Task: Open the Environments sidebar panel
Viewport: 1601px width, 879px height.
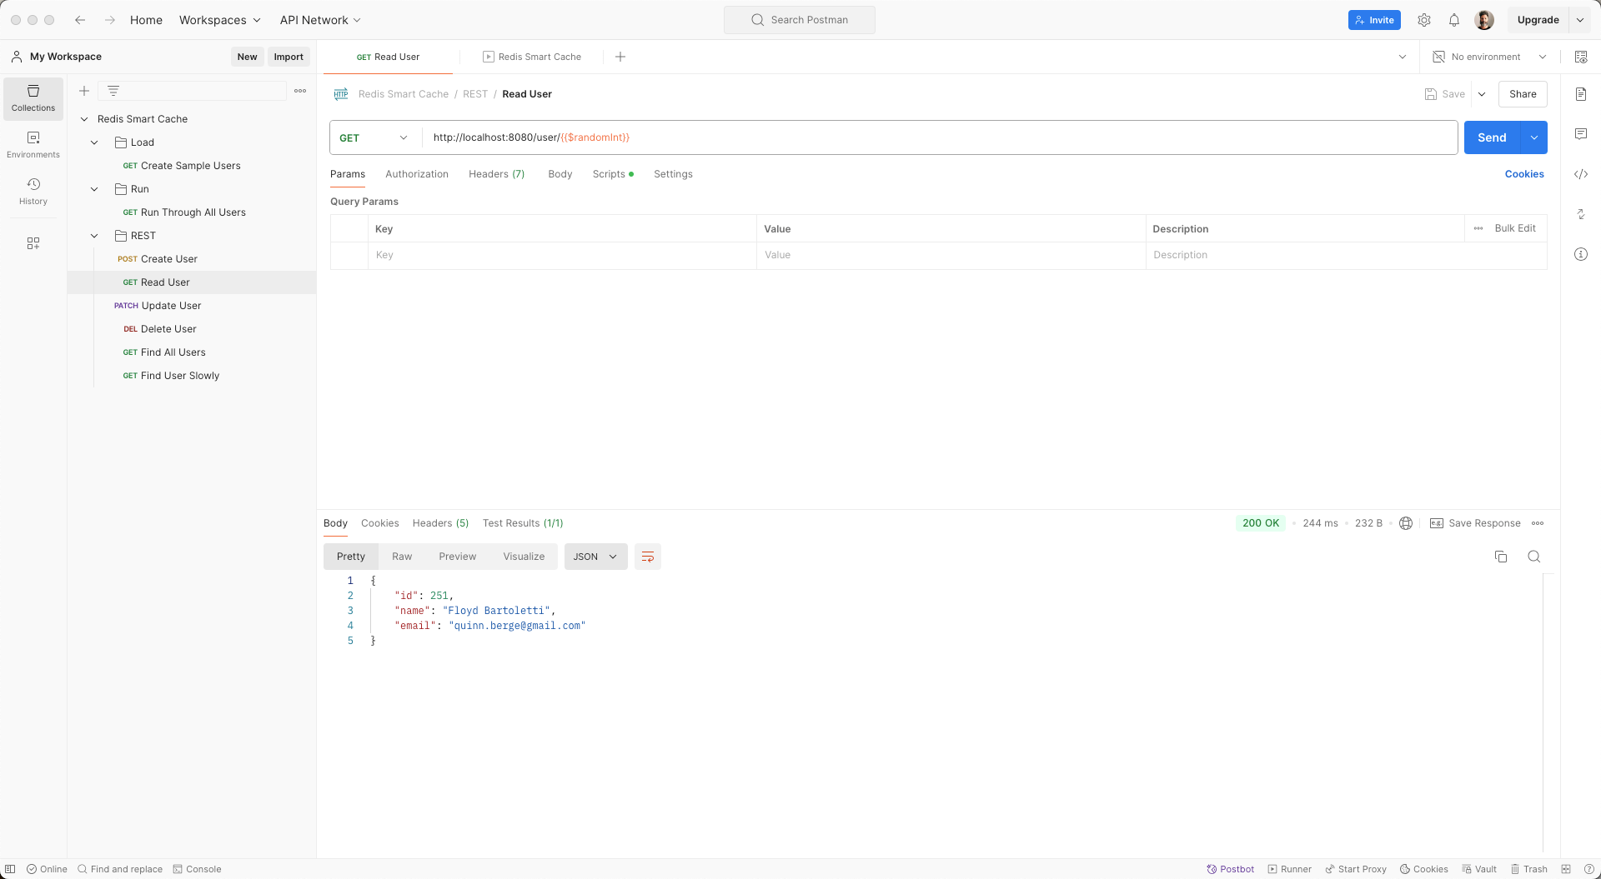Action: 33,145
